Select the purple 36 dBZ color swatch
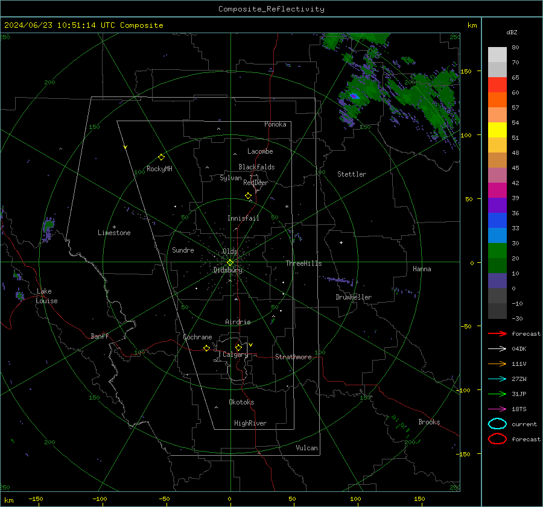Image resolution: width=543 pixels, height=507 pixels. [x=497, y=205]
